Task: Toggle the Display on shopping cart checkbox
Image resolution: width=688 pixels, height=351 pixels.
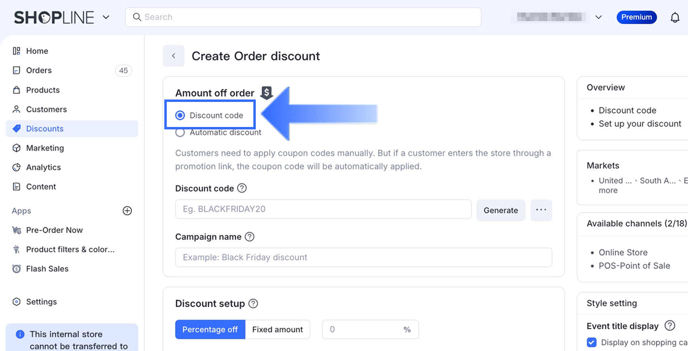Action: 592,343
